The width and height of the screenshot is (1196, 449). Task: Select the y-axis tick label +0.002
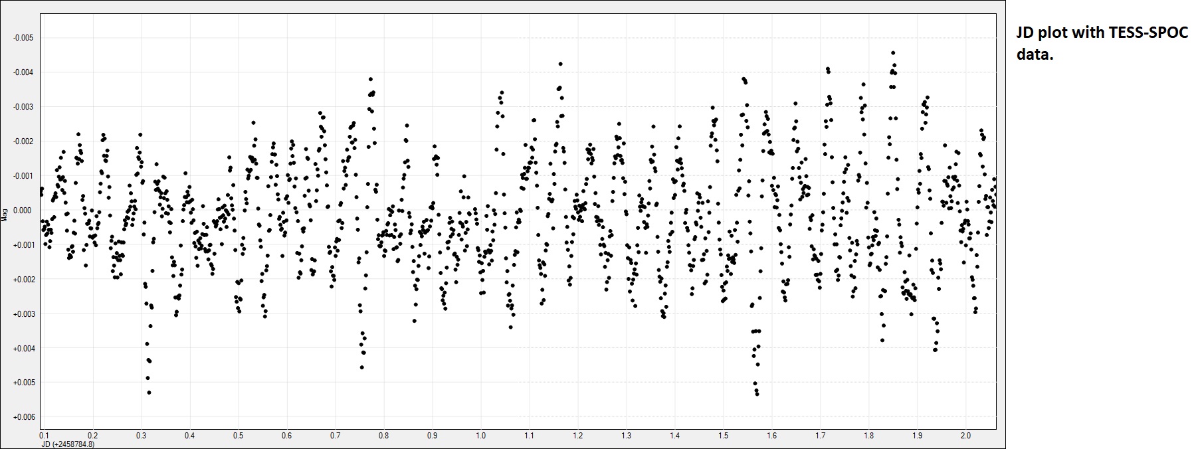[23, 280]
